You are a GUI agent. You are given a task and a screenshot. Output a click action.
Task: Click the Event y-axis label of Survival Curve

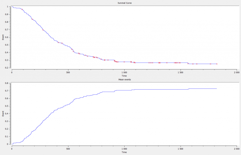(x=3, y=37)
